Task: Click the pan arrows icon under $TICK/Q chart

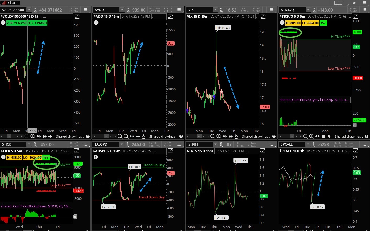Action: [x=317, y=136]
